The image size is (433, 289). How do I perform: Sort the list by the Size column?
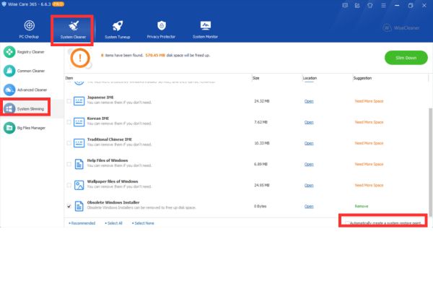[256, 78]
